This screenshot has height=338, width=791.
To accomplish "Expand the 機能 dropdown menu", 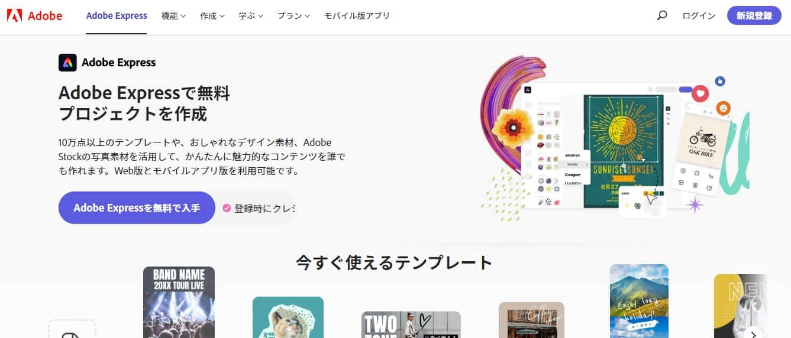I will (x=173, y=16).
